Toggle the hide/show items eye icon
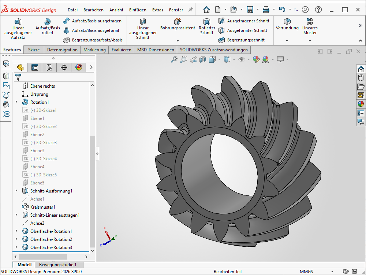 pos(241,59)
